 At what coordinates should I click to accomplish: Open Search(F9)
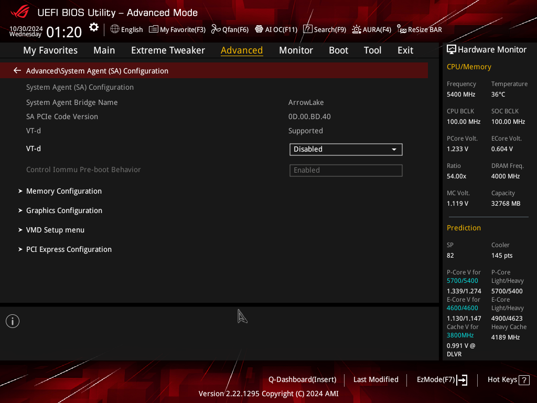[330, 29]
